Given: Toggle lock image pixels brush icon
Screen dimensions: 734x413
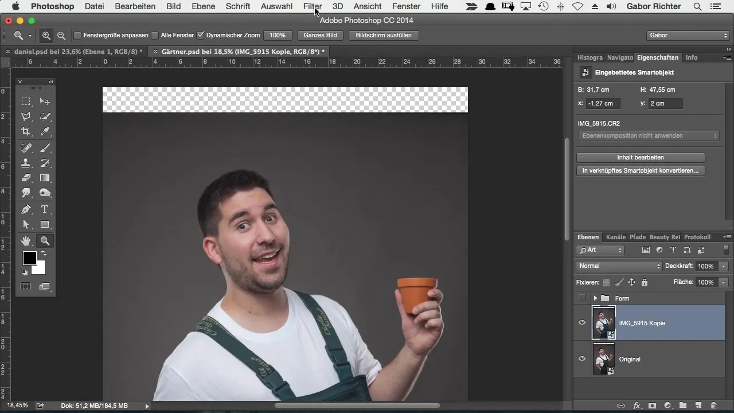Looking at the screenshot, I should [619, 282].
